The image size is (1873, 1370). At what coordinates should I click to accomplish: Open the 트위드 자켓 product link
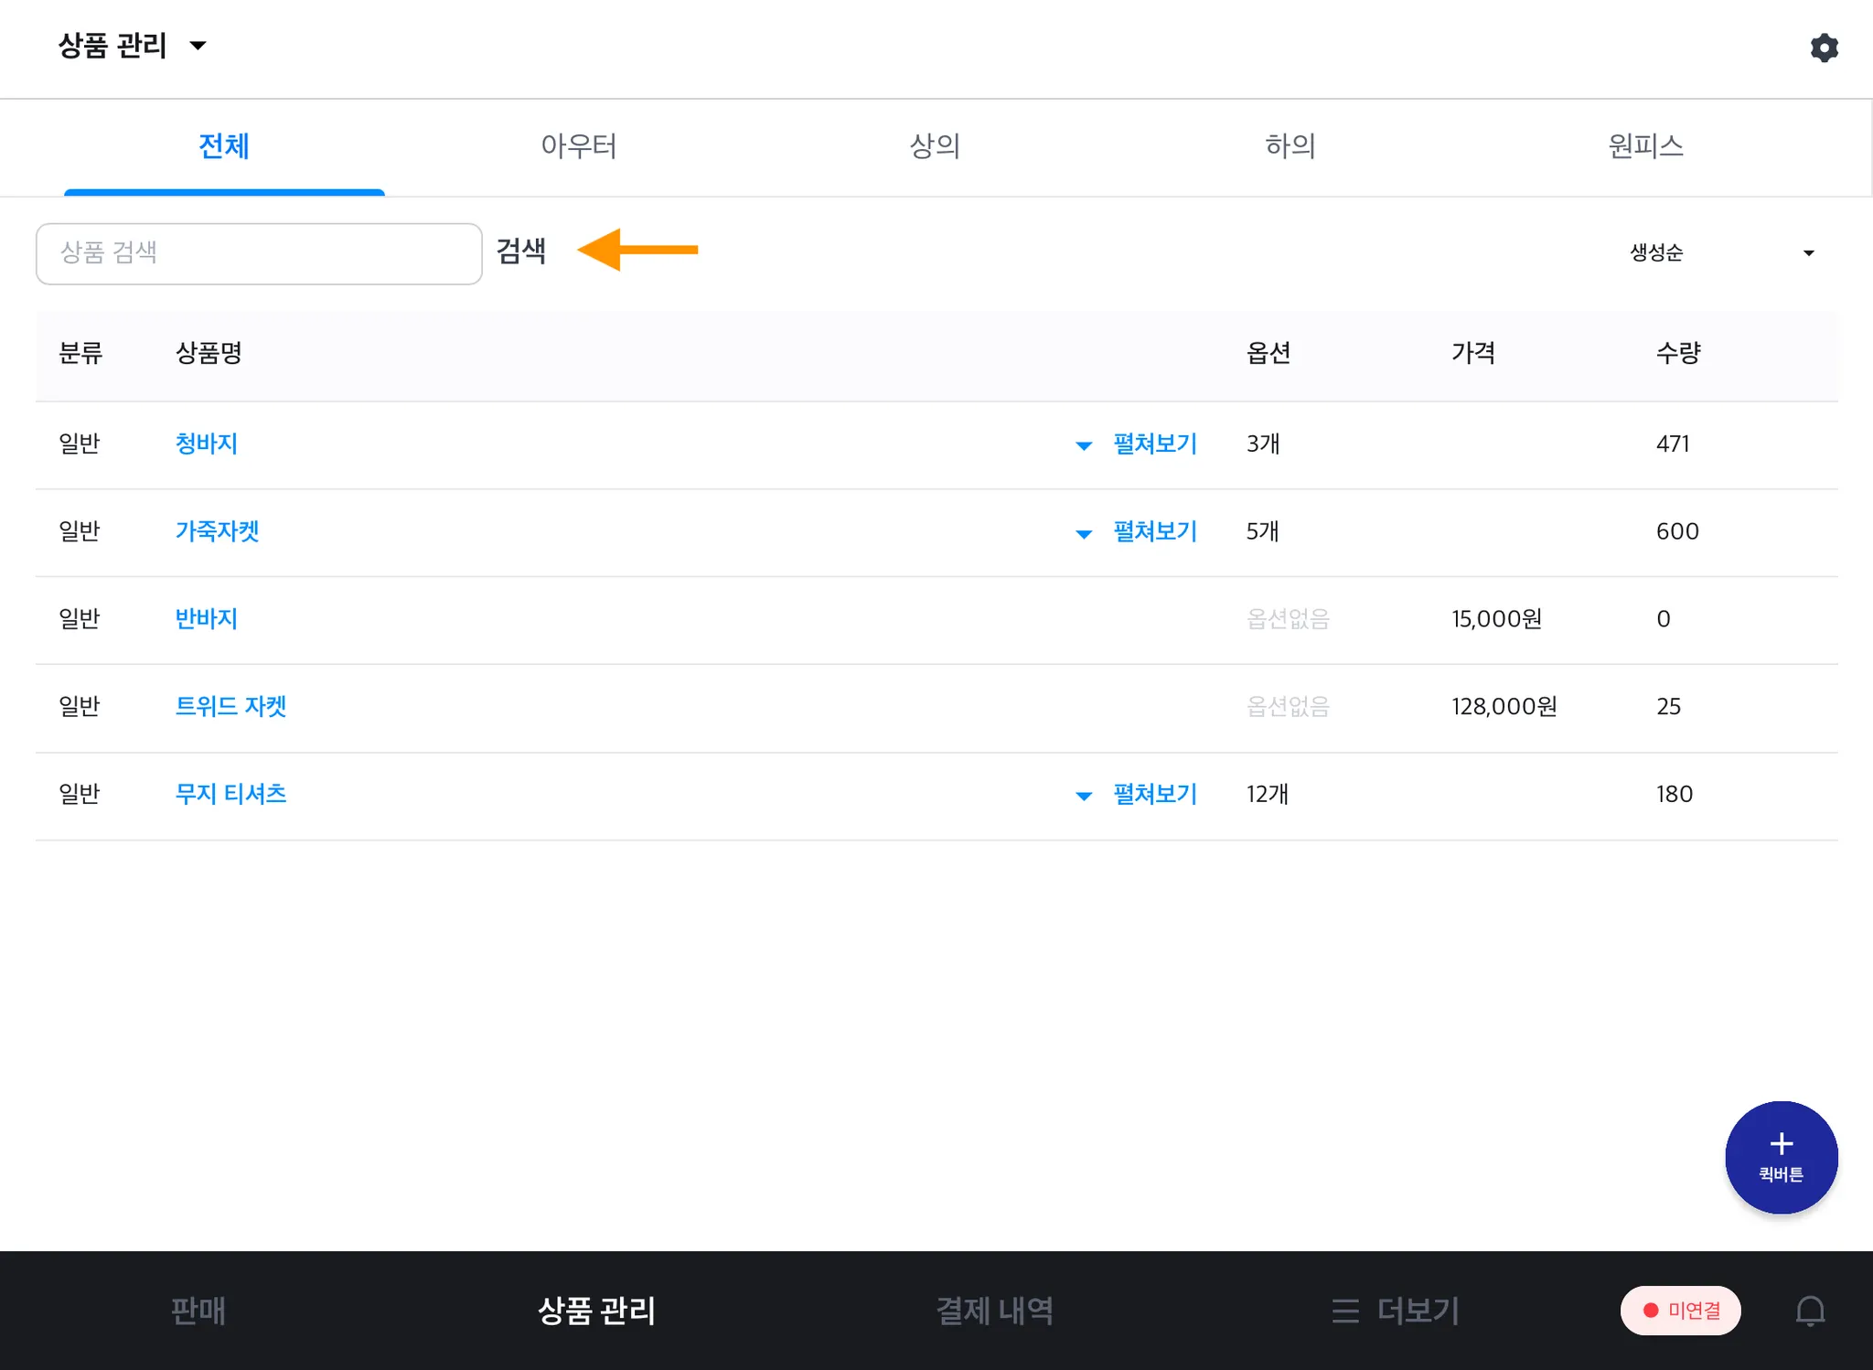click(x=230, y=707)
